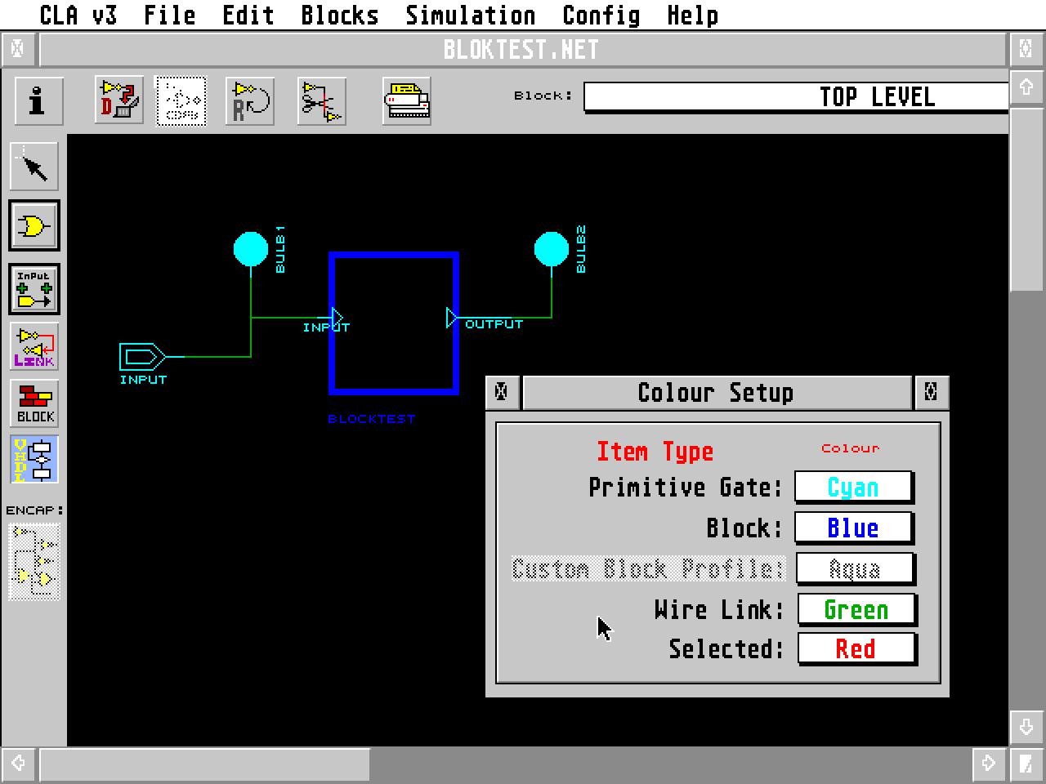The height and width of the screenshot is (784, 1046).
Task: Click the Green Wire Link colour button
Action: (x=856, y=609)
